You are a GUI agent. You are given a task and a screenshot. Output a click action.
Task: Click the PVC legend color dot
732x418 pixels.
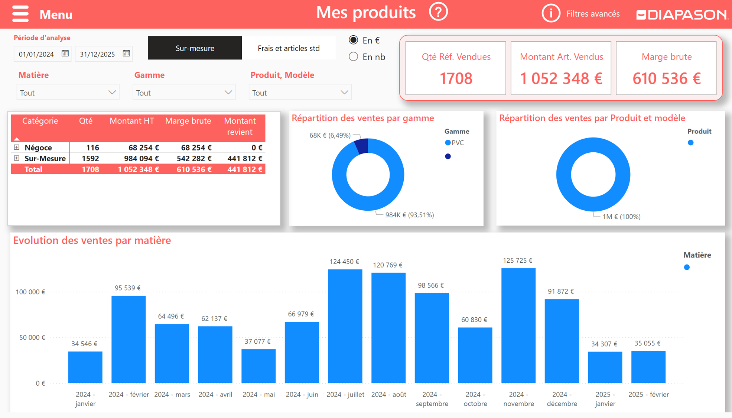[x=448, y=143]
